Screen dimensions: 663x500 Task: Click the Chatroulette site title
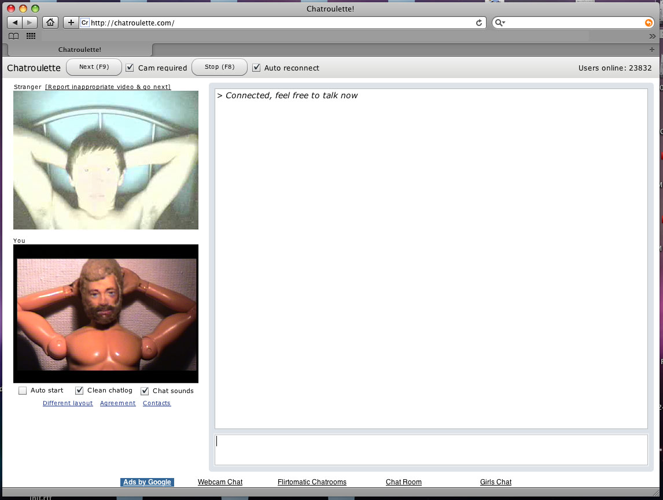pos(34,68)
